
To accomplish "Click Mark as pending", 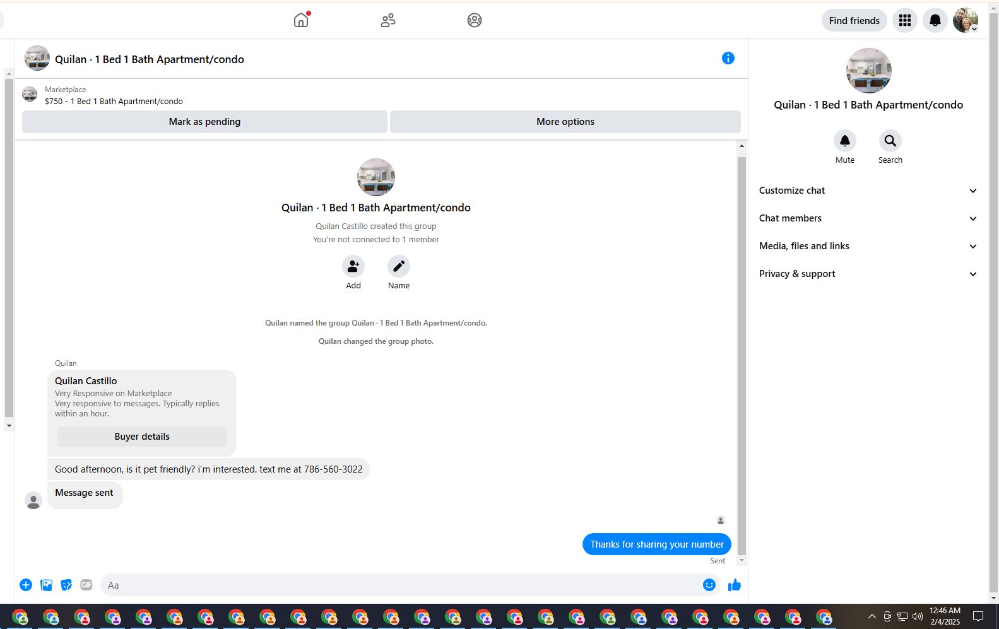I will (204, 122).
